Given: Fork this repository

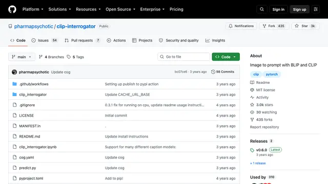Looking at the screenshot, I should pyautogui.click(x=274, y=26).
